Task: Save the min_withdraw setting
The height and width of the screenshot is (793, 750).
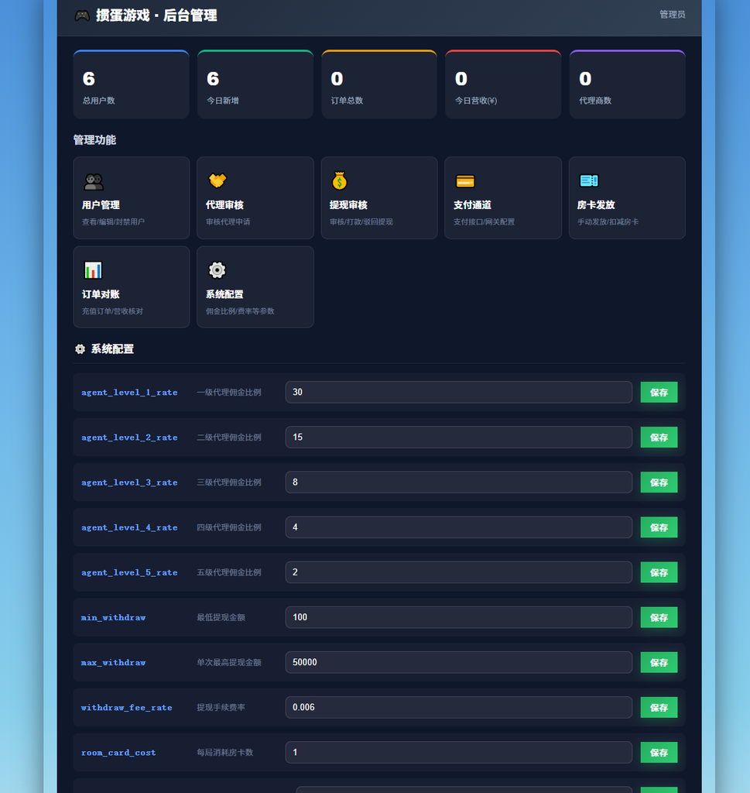Action: [x=659, y=617]
